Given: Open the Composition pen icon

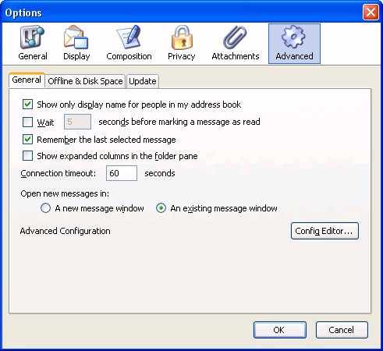Looking at the screenshot, I should tap(129, 37).
